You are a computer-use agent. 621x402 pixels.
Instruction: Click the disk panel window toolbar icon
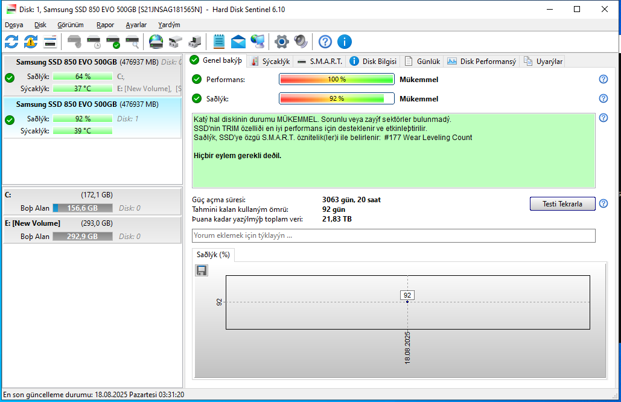point(50,42)
